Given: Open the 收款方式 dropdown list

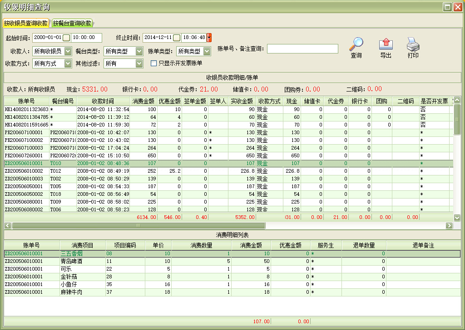Looking at the screenshot, I should [68, 63].
